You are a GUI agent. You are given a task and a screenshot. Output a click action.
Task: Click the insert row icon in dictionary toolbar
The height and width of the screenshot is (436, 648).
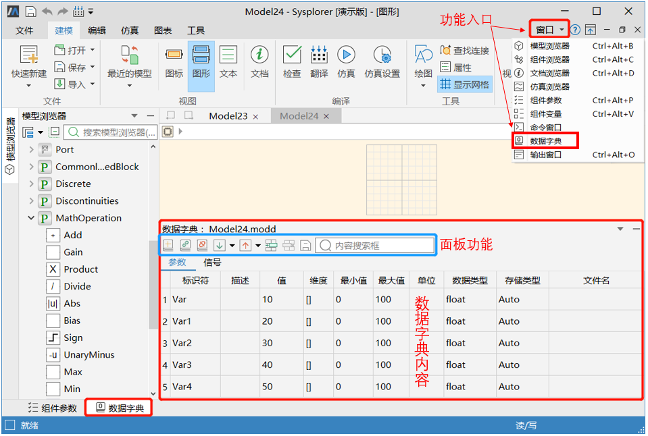click(271, 245)
